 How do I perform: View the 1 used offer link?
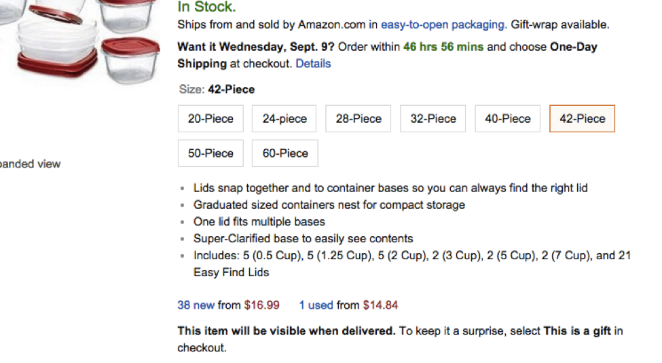coord(316,305)
